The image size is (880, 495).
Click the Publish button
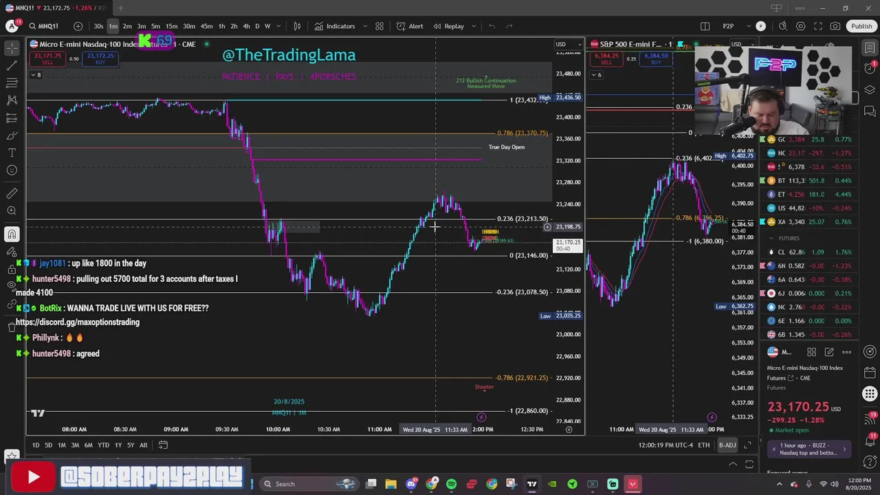click(x=861, y=26)
